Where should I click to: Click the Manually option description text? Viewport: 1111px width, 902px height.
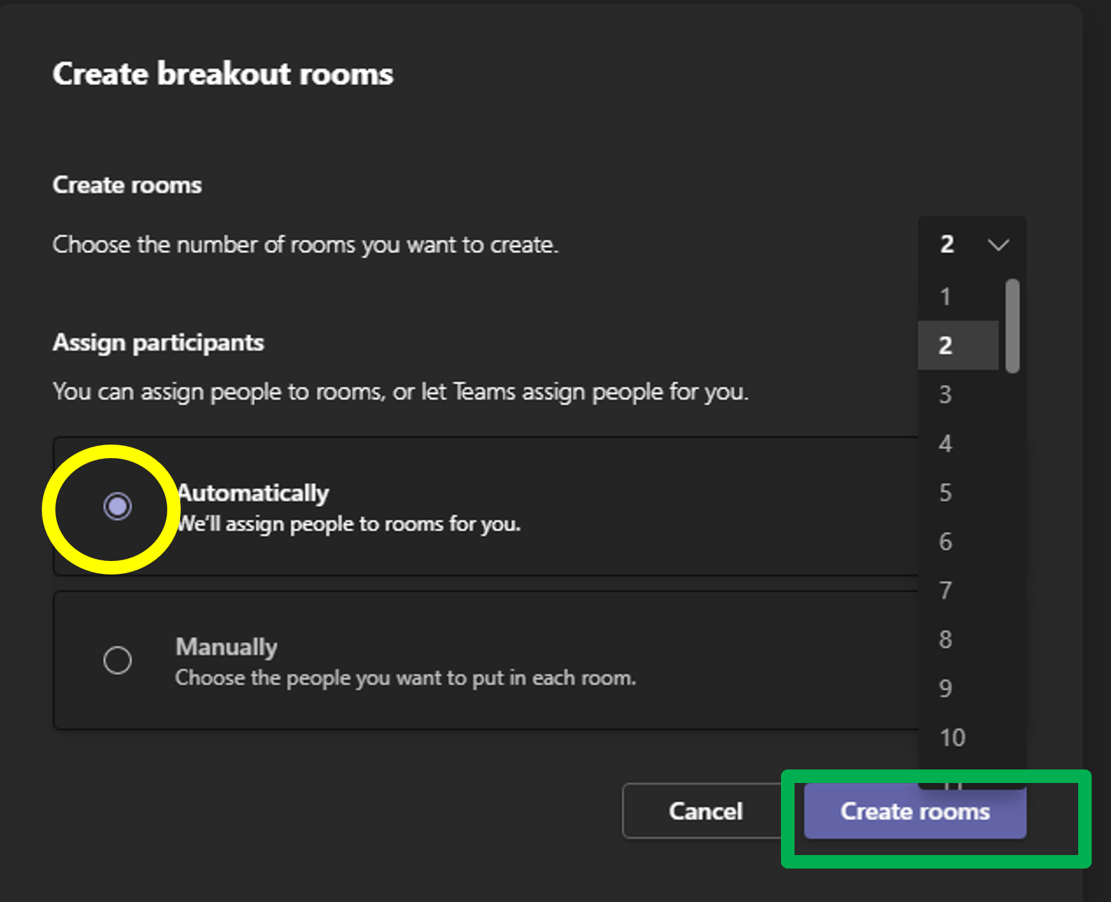click(x=405, y=678)
